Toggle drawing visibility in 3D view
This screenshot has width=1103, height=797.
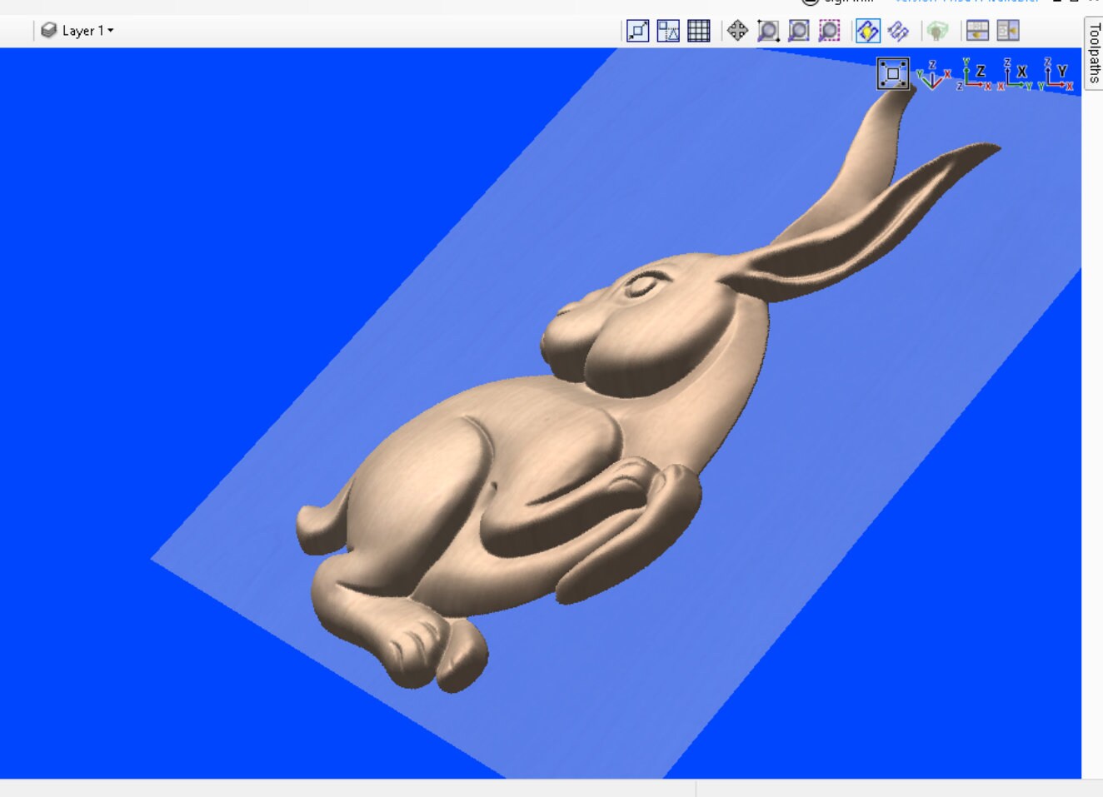point(866,32)
